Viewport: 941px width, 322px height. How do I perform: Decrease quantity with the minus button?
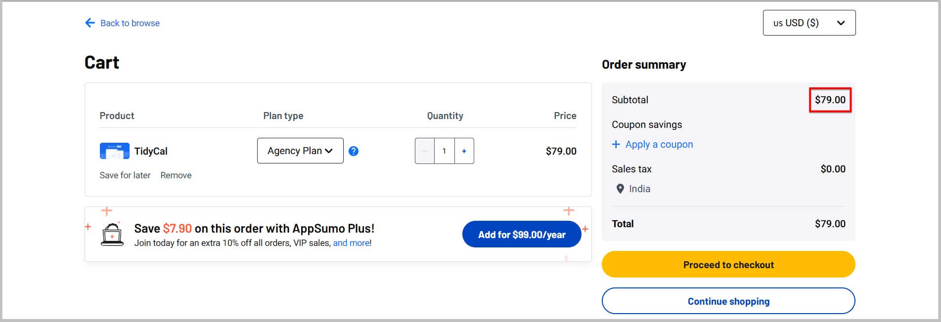[425, 151]
